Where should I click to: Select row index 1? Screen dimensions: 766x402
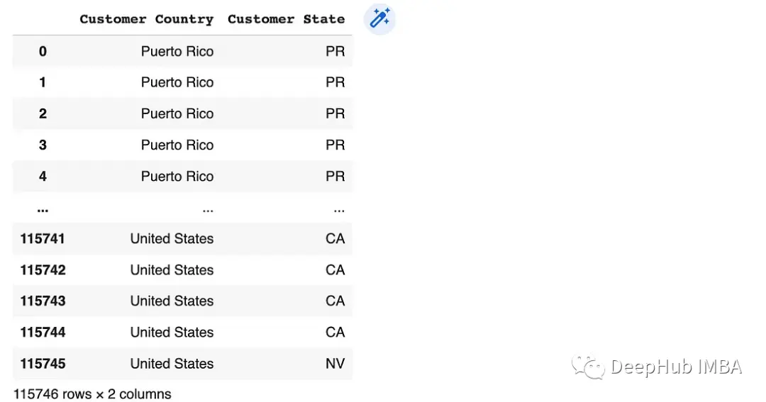pos(43,82)
